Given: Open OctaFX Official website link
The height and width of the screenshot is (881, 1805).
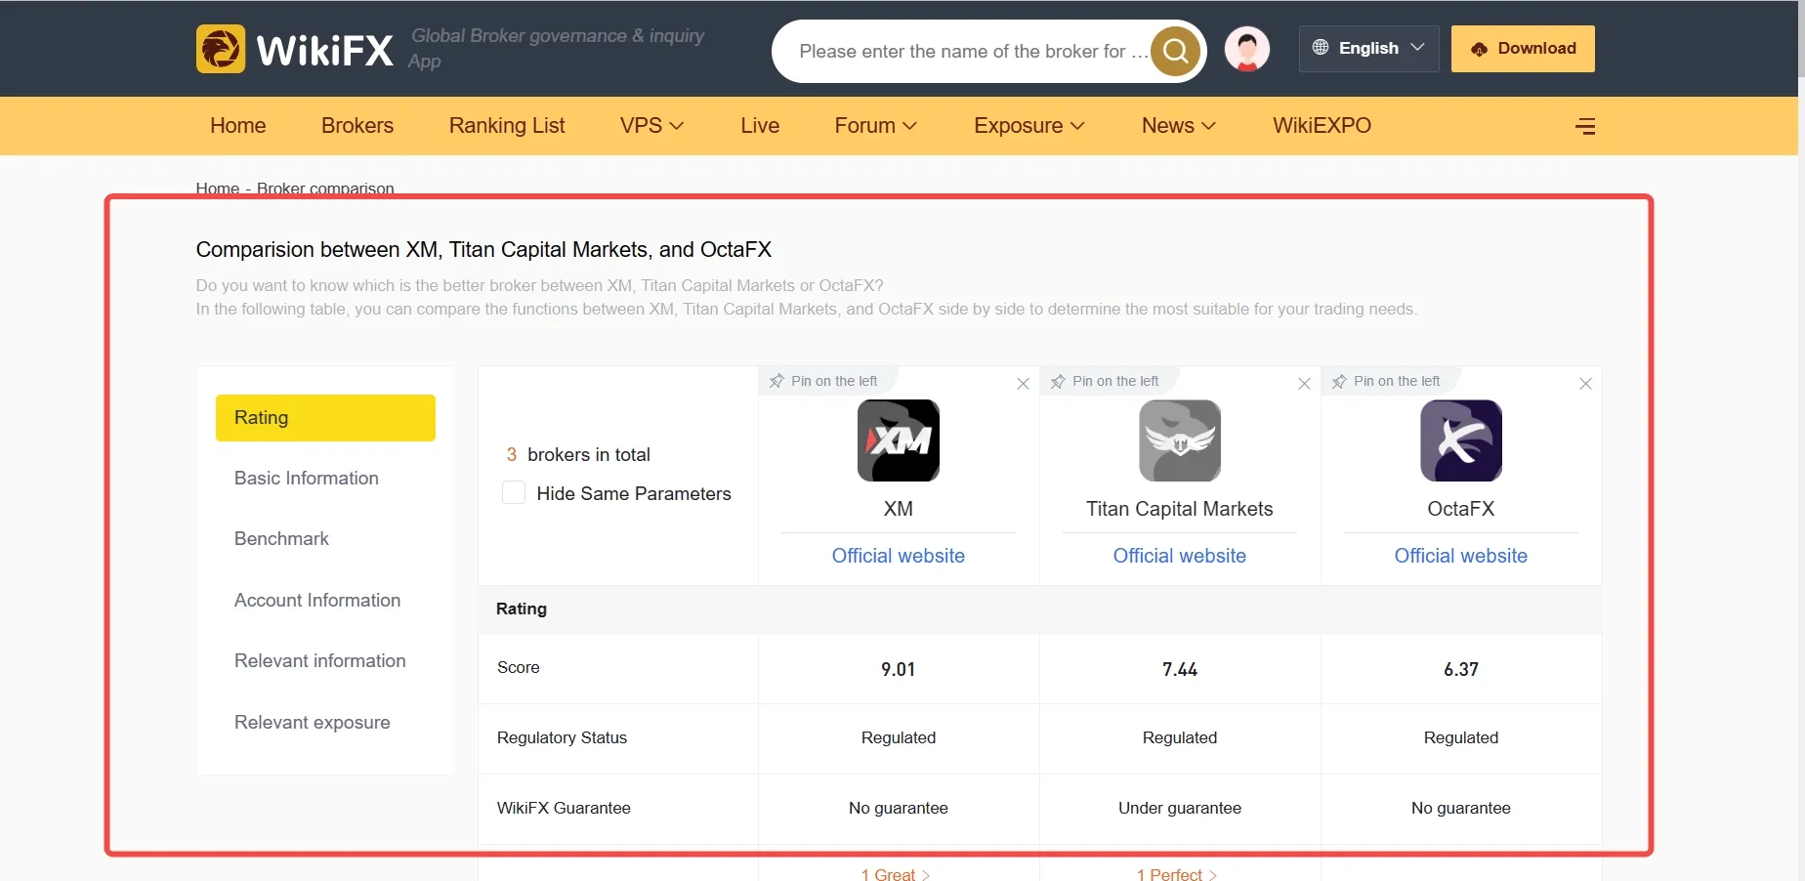Looking at the screenshot, I should pos(1461,556).
